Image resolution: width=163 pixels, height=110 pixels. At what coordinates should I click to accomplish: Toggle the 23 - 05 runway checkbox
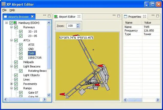coord(21,36)
